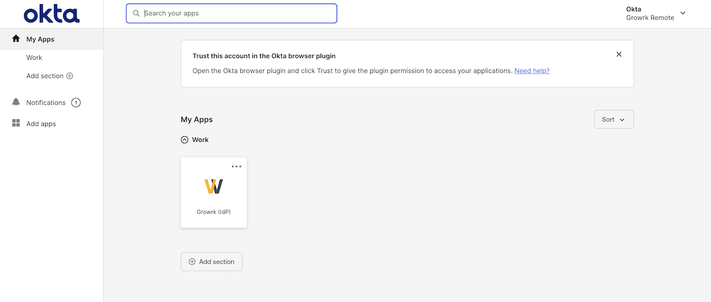Open Add apps in the sidebar
711x302 pixels.
point(41,124)
